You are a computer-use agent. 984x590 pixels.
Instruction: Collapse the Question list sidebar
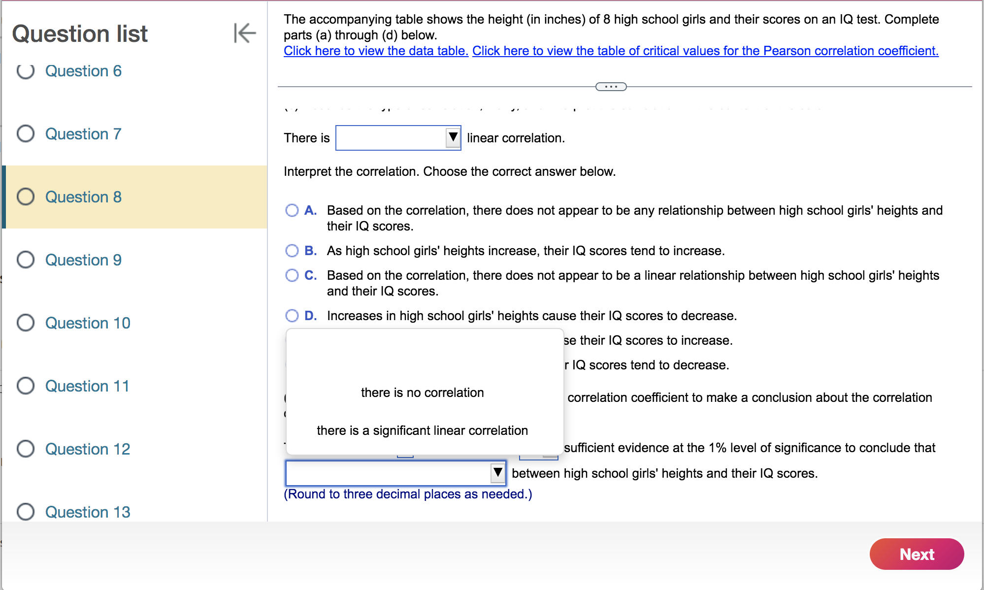(245, 33)
